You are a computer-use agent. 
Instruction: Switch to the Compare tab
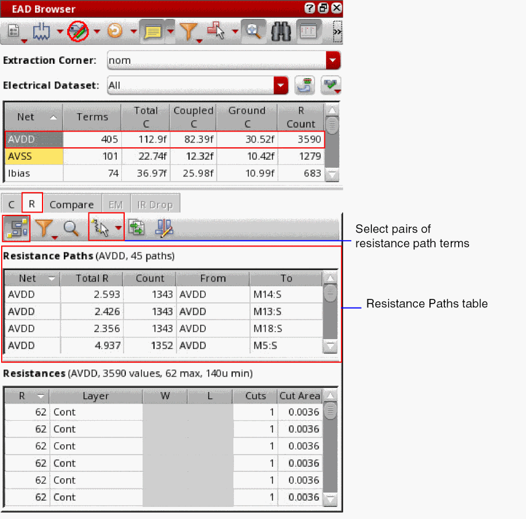71,205
